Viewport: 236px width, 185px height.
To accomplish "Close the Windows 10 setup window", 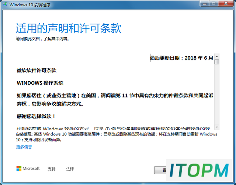I will point(226,4).
